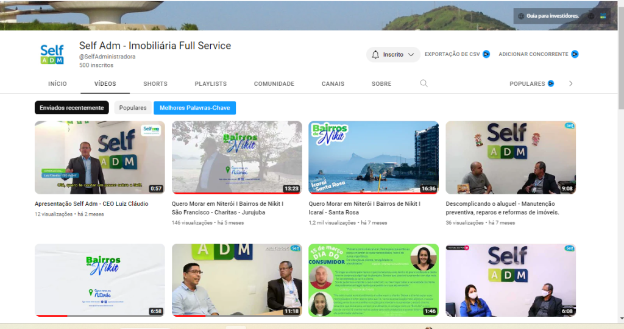Screen dimensions: 624x329
Task: Click Exportação de CSV button
Action: tap(457, 54)
